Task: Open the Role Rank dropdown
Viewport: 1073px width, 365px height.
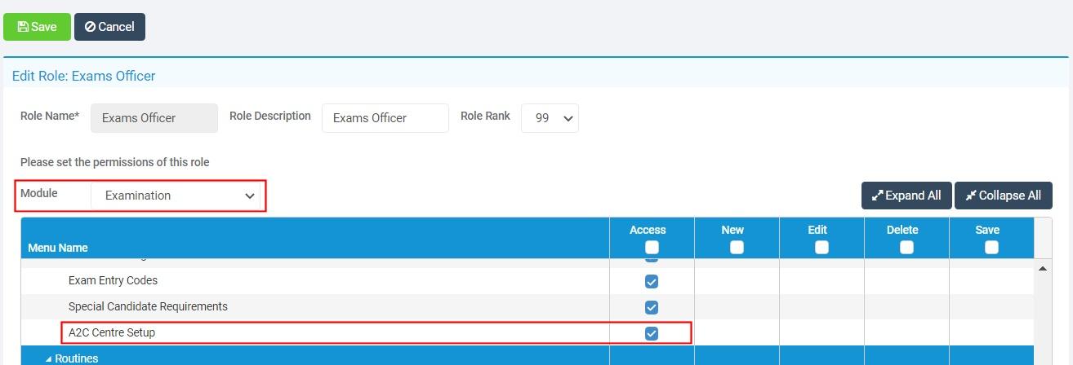Action: coord(550,118)
